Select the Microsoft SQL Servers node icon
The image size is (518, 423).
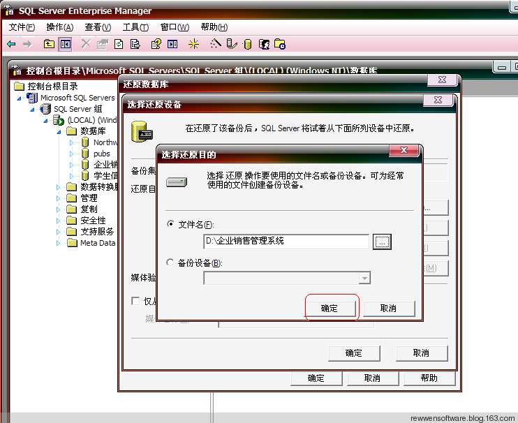click(x=32, y=98)
